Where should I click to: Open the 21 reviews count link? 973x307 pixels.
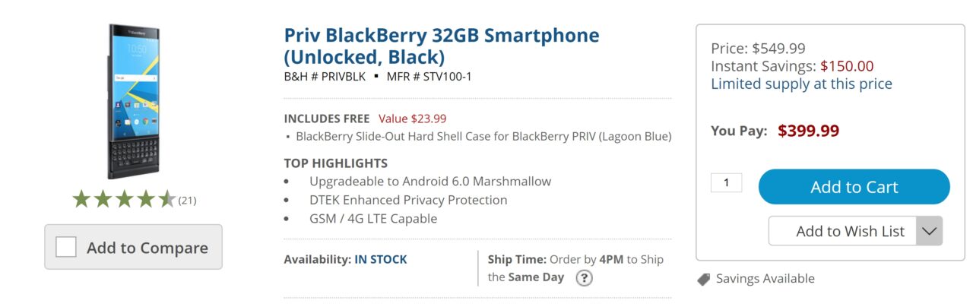pos(188,201)
